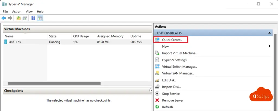Screen dimensions: 278x111
Task: Open help with the question mark icon
Action: pyautogui.click(x=33, y=18)
